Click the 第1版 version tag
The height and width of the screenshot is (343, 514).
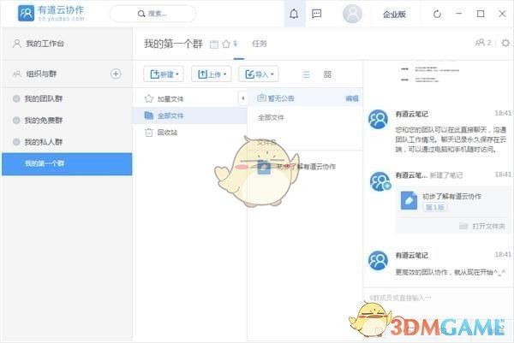435,207
